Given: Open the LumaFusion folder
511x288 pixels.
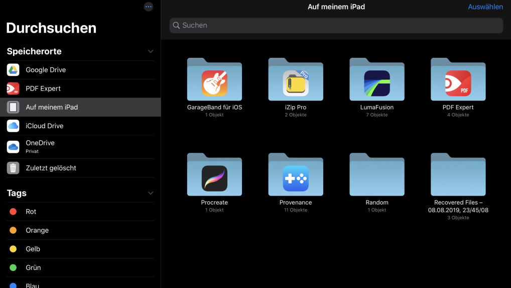Looking at the screenshot, I should point(377,80).
